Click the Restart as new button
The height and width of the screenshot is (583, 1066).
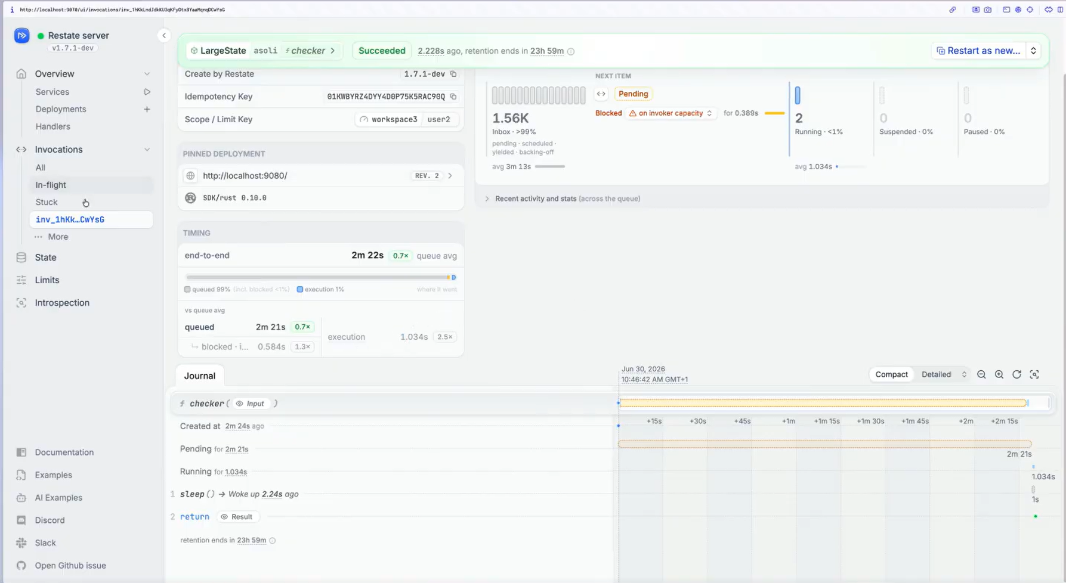[978, 51]
